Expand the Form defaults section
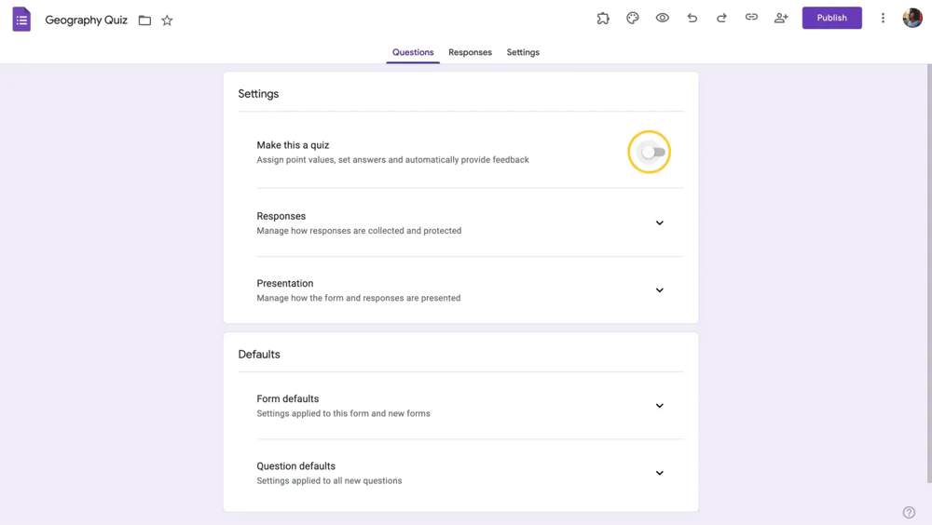This screenshot has height=525, width=932. point(659,406)
